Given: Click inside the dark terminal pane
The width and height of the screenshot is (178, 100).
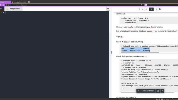Looking at the screenshot, I should (x=55, y=54).
